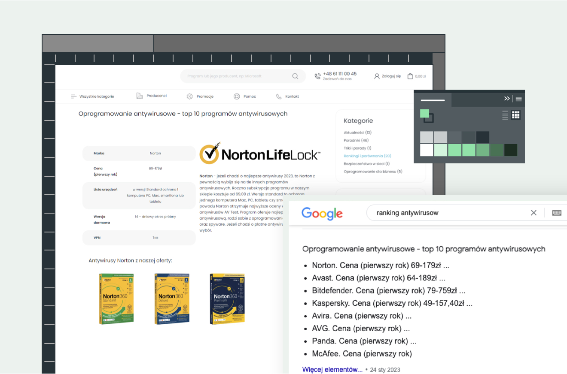Image resolution: width=567 pixels, height=374 pixels.
Task: Open the Rankingi i porównania (20) category
Action: click(x=367, y=156)
